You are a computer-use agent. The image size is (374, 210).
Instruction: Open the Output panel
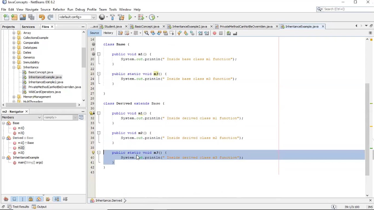point(39,207)
